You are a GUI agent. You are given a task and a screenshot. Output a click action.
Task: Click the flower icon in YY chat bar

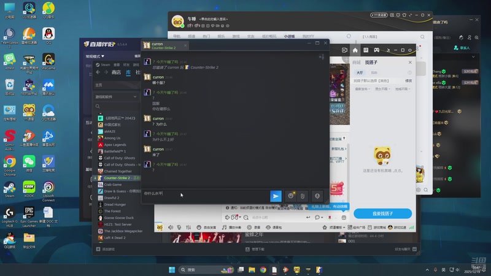click(330, 217)
